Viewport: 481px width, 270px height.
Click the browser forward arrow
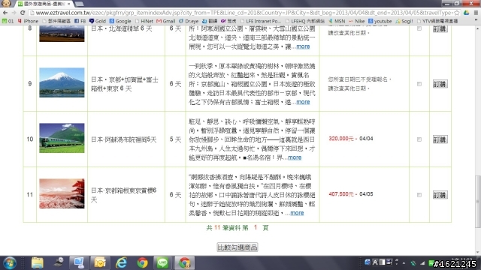point(14,13)
